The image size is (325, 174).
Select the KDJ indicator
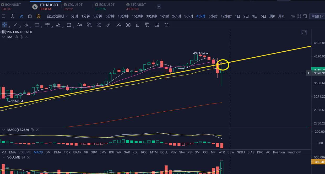point(136,152)
